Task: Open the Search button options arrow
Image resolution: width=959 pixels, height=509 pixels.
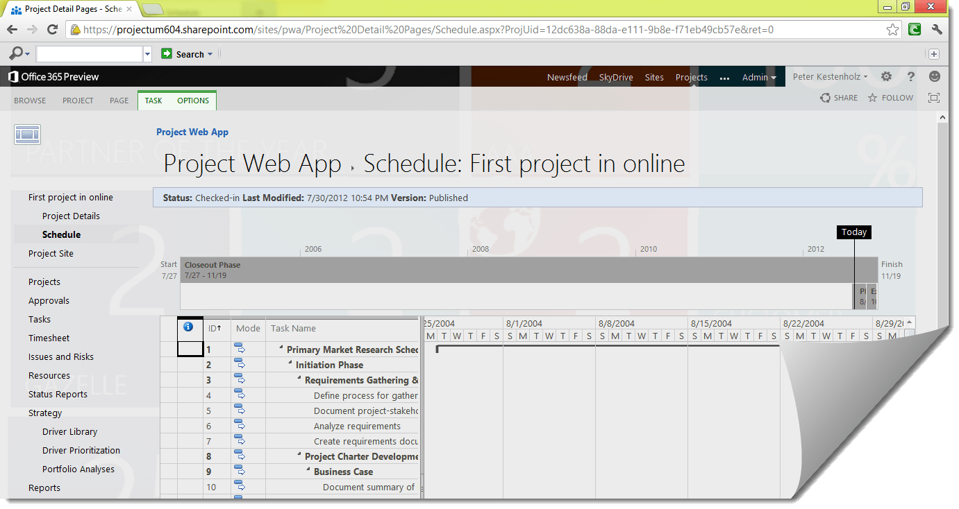Action: click(210, 54)
